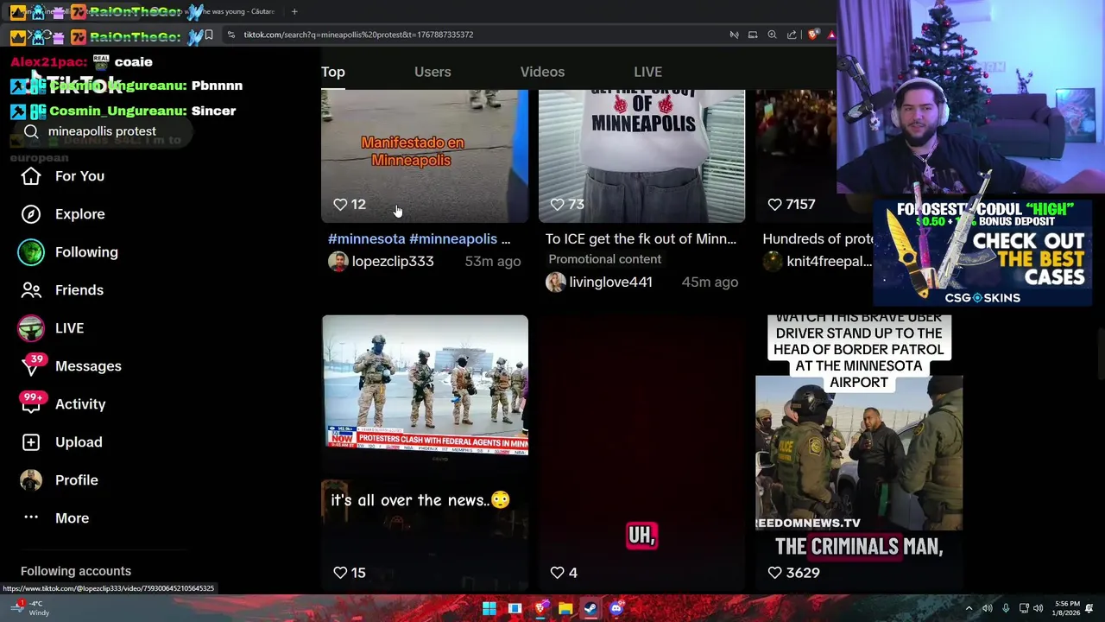Image resolution: width=1105 pixels, height=622 pixels.
Task: Open 'Hundreds of prote...' video caption
Action: (818, 239)
